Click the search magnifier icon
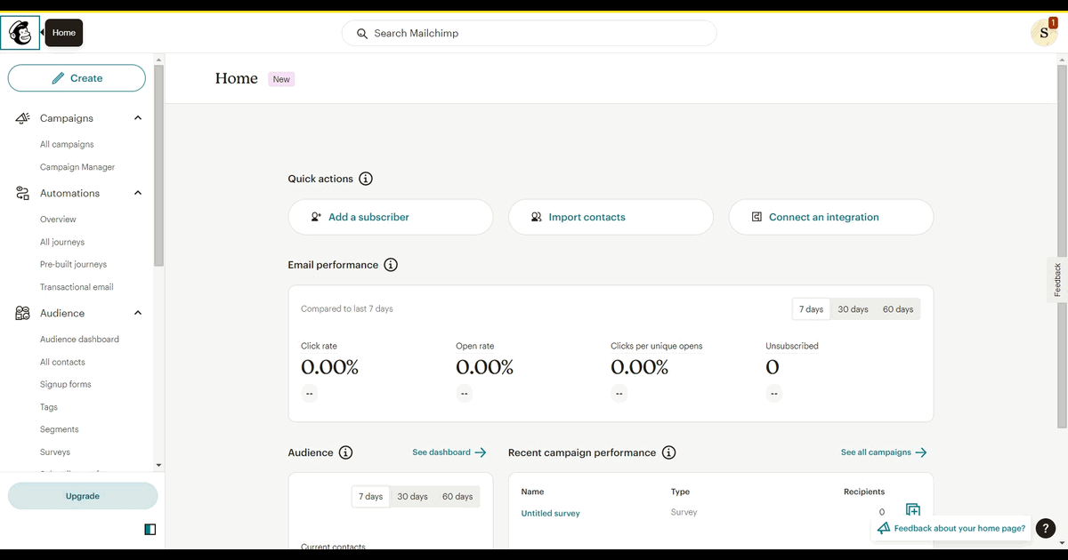The height and width of the screenshot is (560, 1068). tap(362, 34)
